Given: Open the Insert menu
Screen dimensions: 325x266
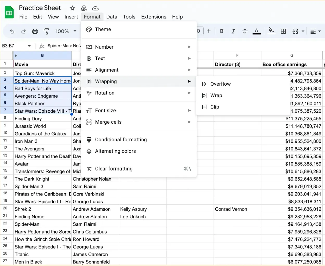Looking at the screenshot, I should click(x=71, y=17).
